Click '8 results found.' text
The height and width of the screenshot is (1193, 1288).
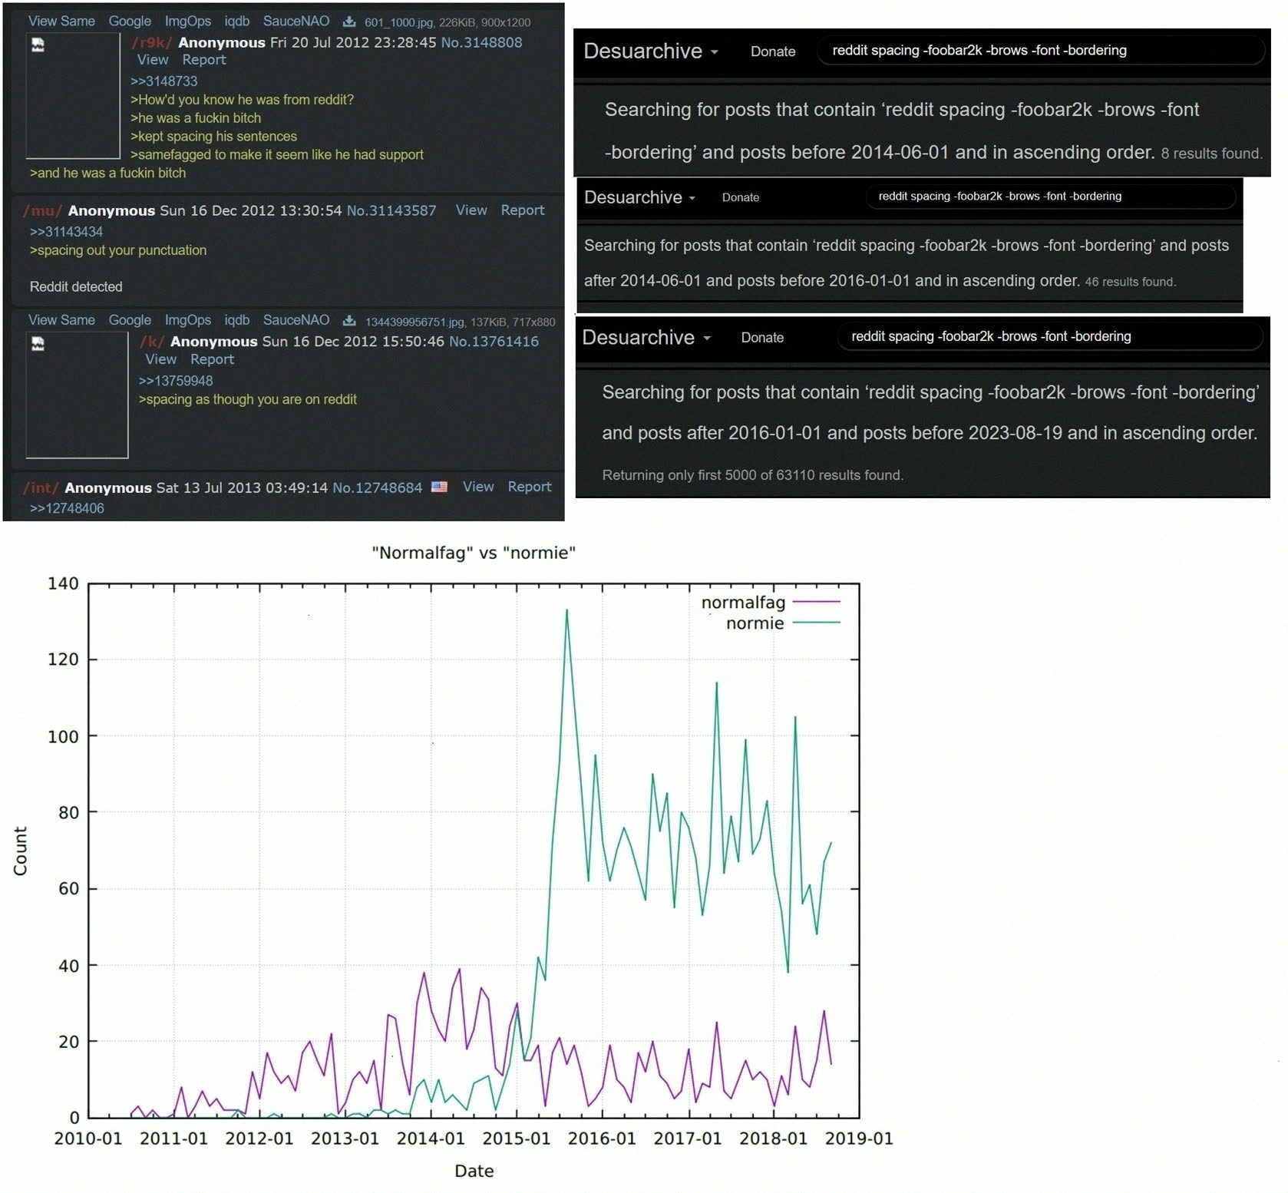coord(1211,153)
